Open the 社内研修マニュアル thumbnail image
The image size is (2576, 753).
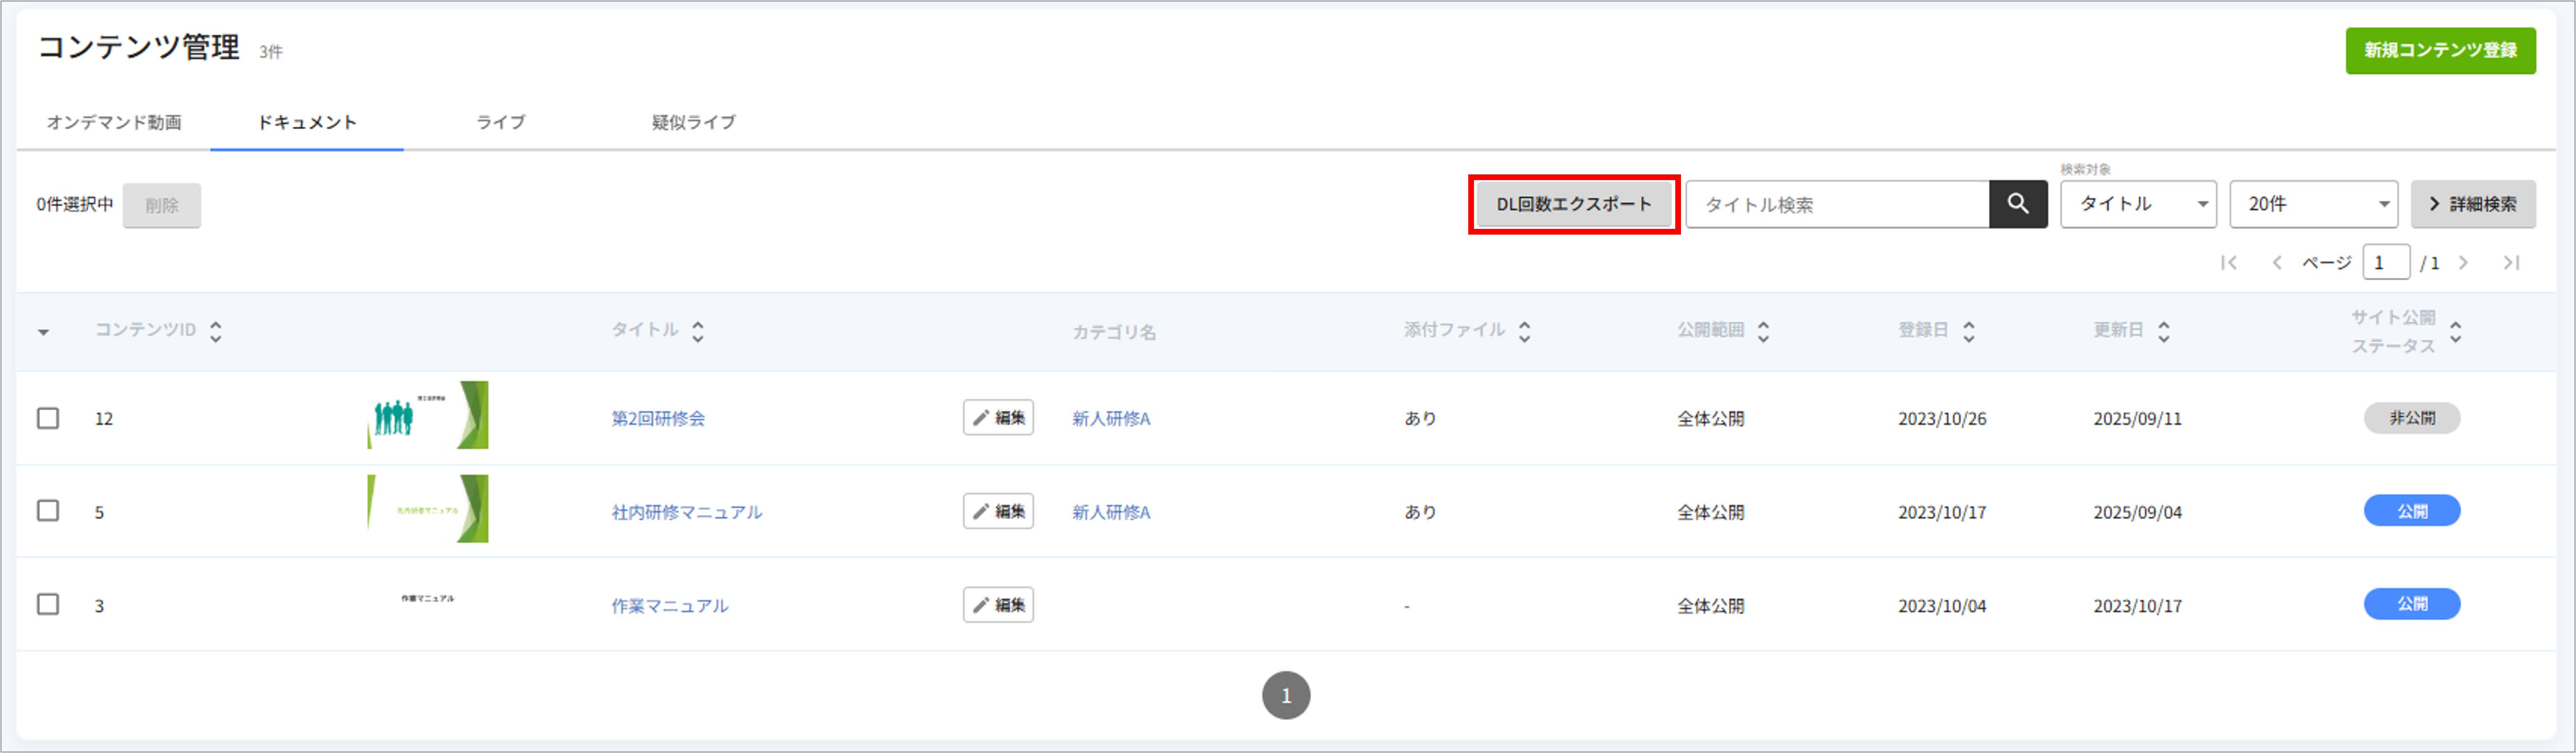point(428,509)
